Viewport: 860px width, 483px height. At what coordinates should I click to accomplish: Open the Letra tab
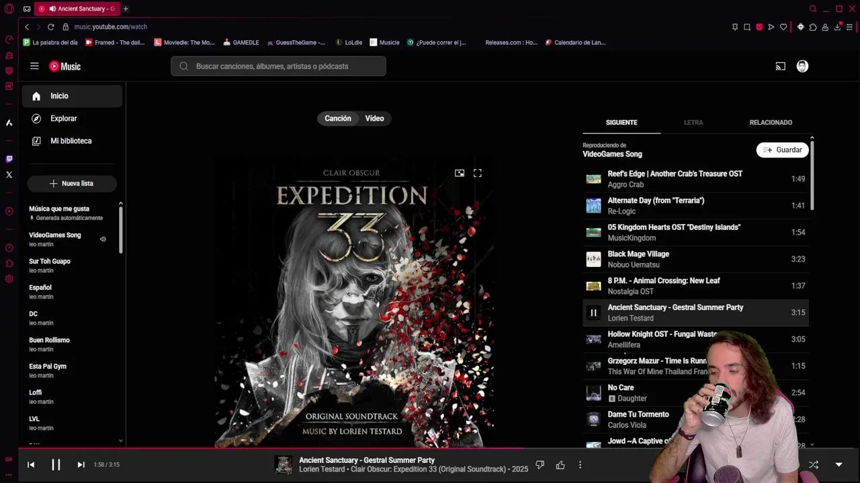coord(693,122)
